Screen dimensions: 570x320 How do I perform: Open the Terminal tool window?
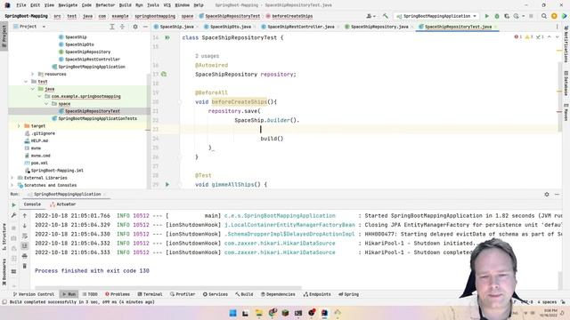tap(150, 294)
